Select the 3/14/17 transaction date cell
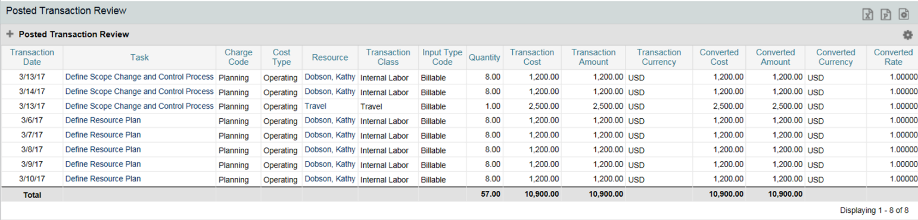Screen dimensions: 918x220 [x=32, y=92]
